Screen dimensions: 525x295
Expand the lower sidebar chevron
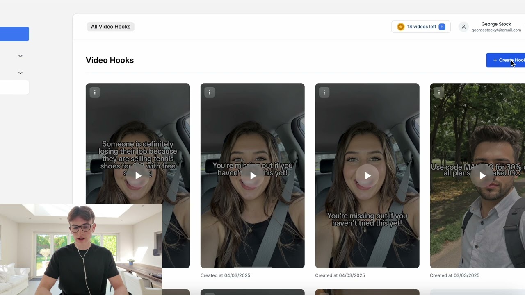pos(21,73)
